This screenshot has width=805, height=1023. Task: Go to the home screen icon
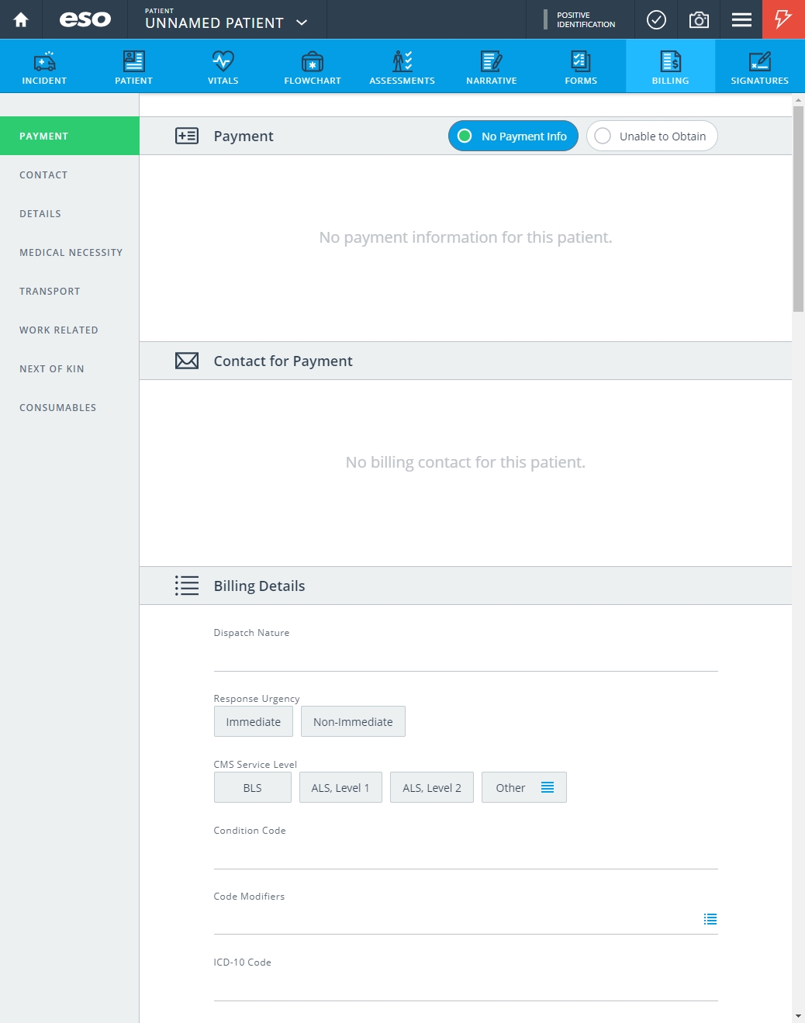21,19
